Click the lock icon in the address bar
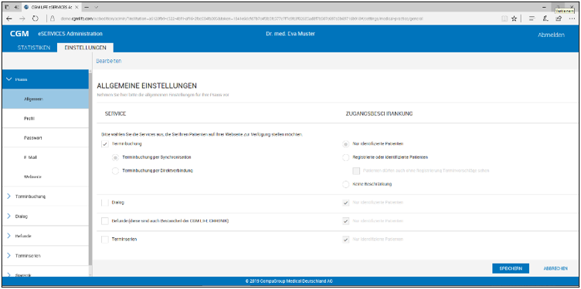The width and height of the screenshot is (581, 289). click(x=53, y=18)
